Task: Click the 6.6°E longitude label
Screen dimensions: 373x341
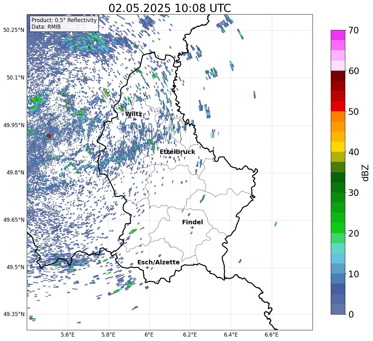Action: [272, 335]
